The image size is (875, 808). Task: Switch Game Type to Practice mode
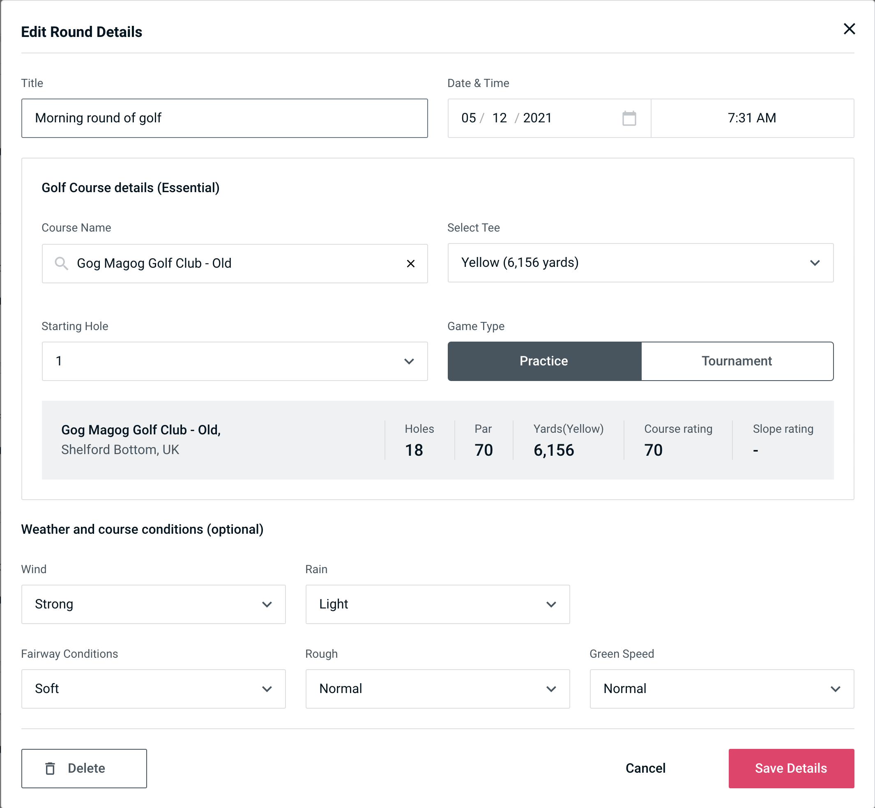[x=543, y=361]
